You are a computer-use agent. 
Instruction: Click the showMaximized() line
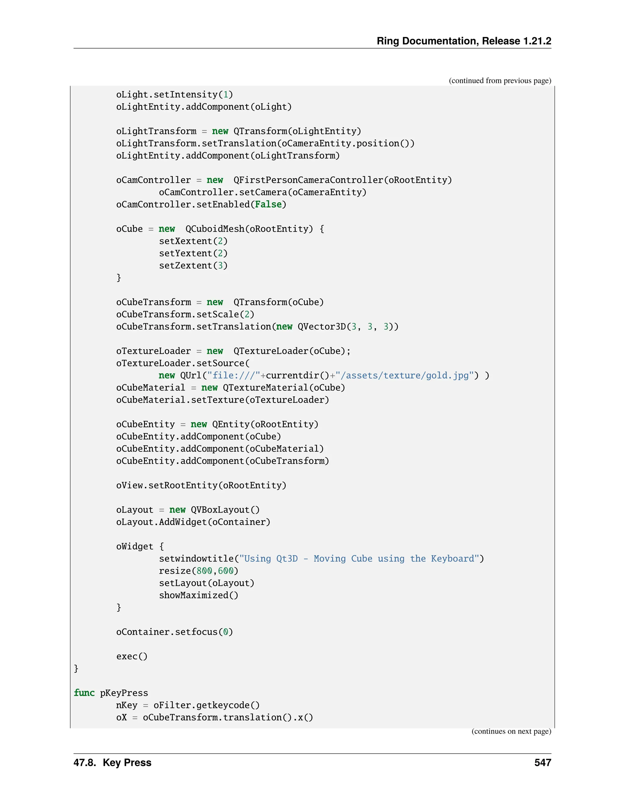(198, 596)
